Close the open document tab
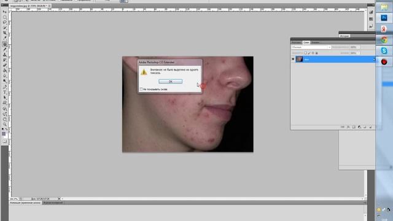The image size is (393, 221). (49, 6)
